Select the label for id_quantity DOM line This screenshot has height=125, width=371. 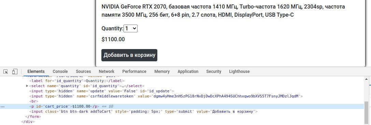click(x=77, y=81)
